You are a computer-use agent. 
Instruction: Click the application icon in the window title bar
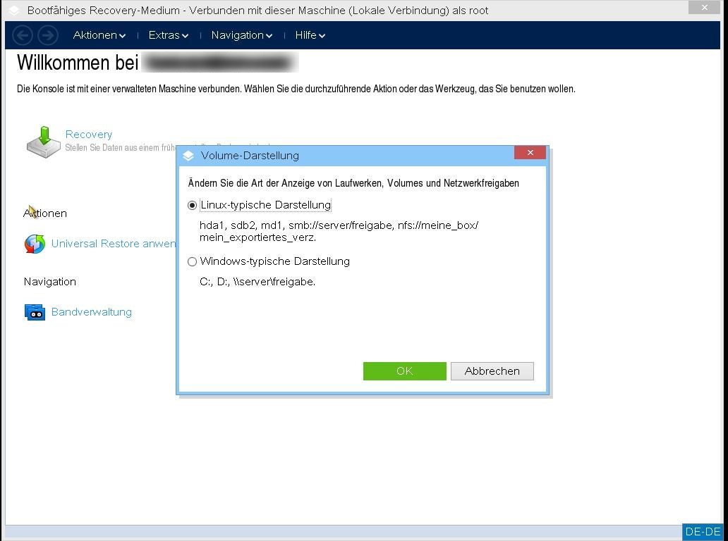click(12, 8)
